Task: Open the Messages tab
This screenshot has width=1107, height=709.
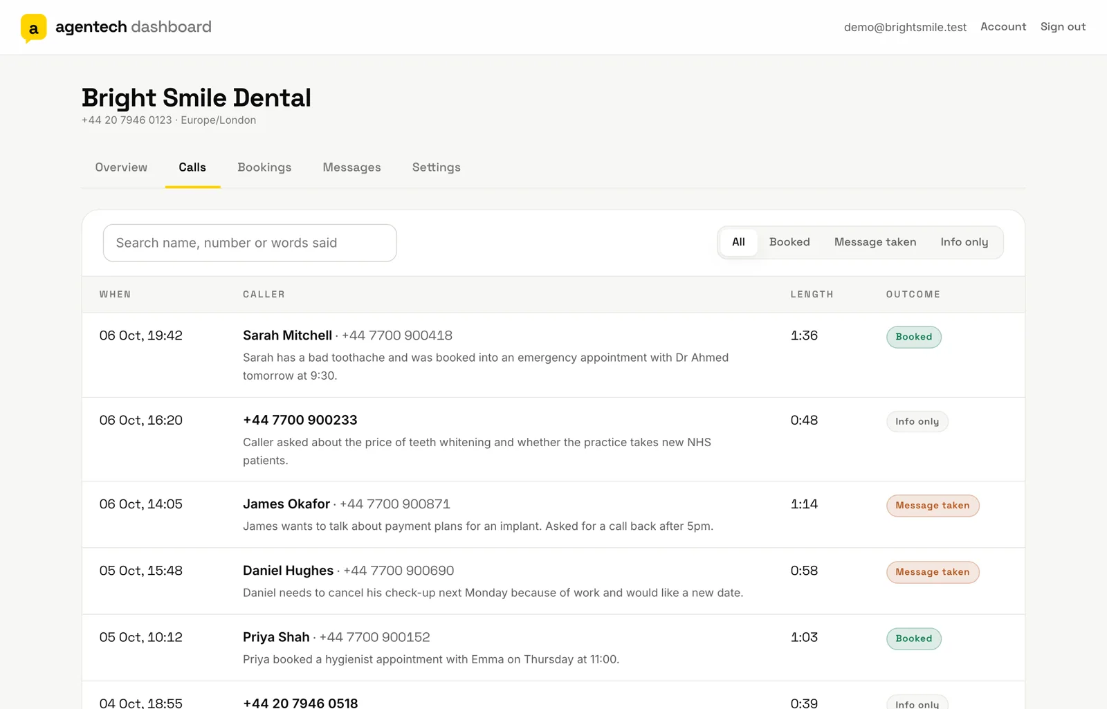Action: tap(351, 167)
